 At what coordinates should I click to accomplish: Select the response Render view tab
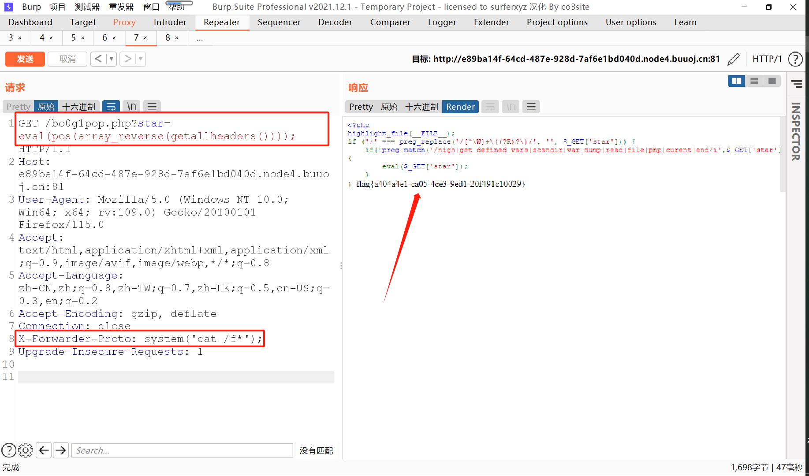pyautogui.click(x=460, y=107)
